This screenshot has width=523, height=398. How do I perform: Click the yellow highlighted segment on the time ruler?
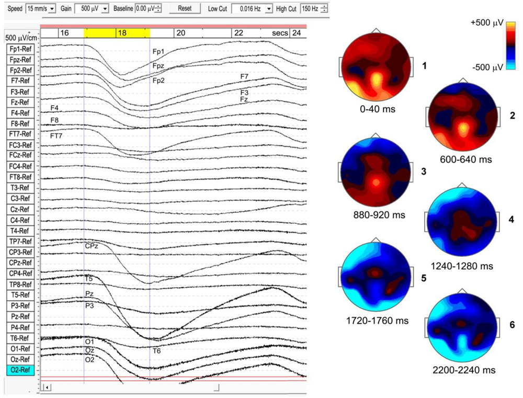coord(117,33)
